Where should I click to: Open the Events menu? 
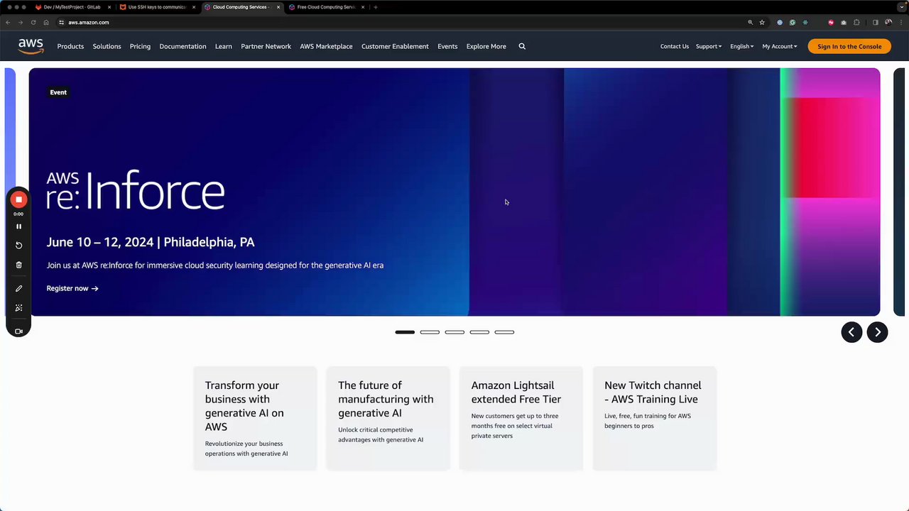447,46
